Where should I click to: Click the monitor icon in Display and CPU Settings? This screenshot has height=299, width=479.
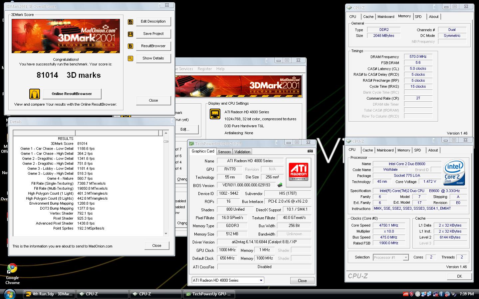pos(215,114)
